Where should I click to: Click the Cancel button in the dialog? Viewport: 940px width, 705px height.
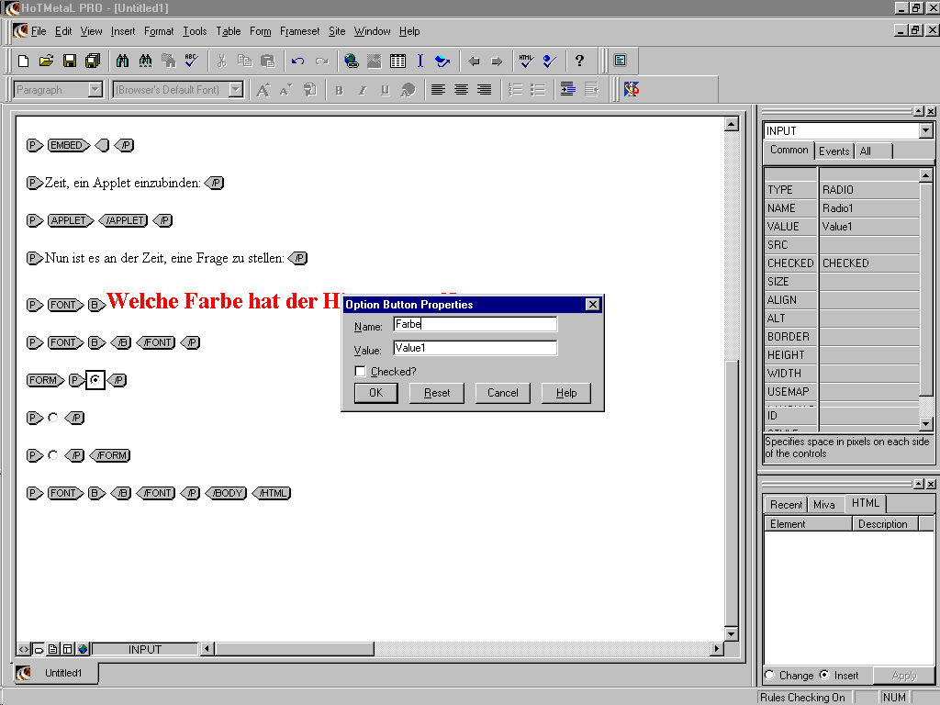pos(502,393)
